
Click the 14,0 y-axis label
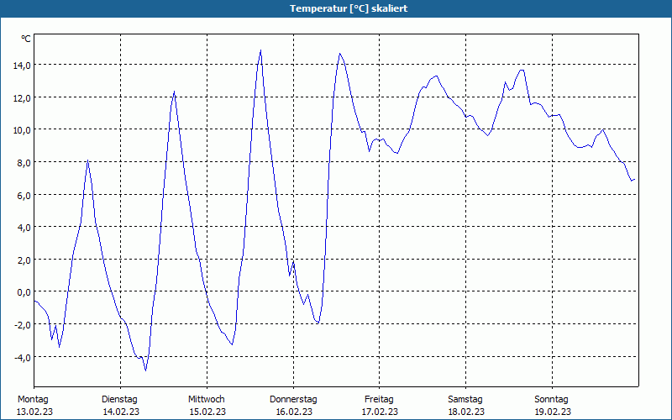pyautogui.click(x=22, y=66)
